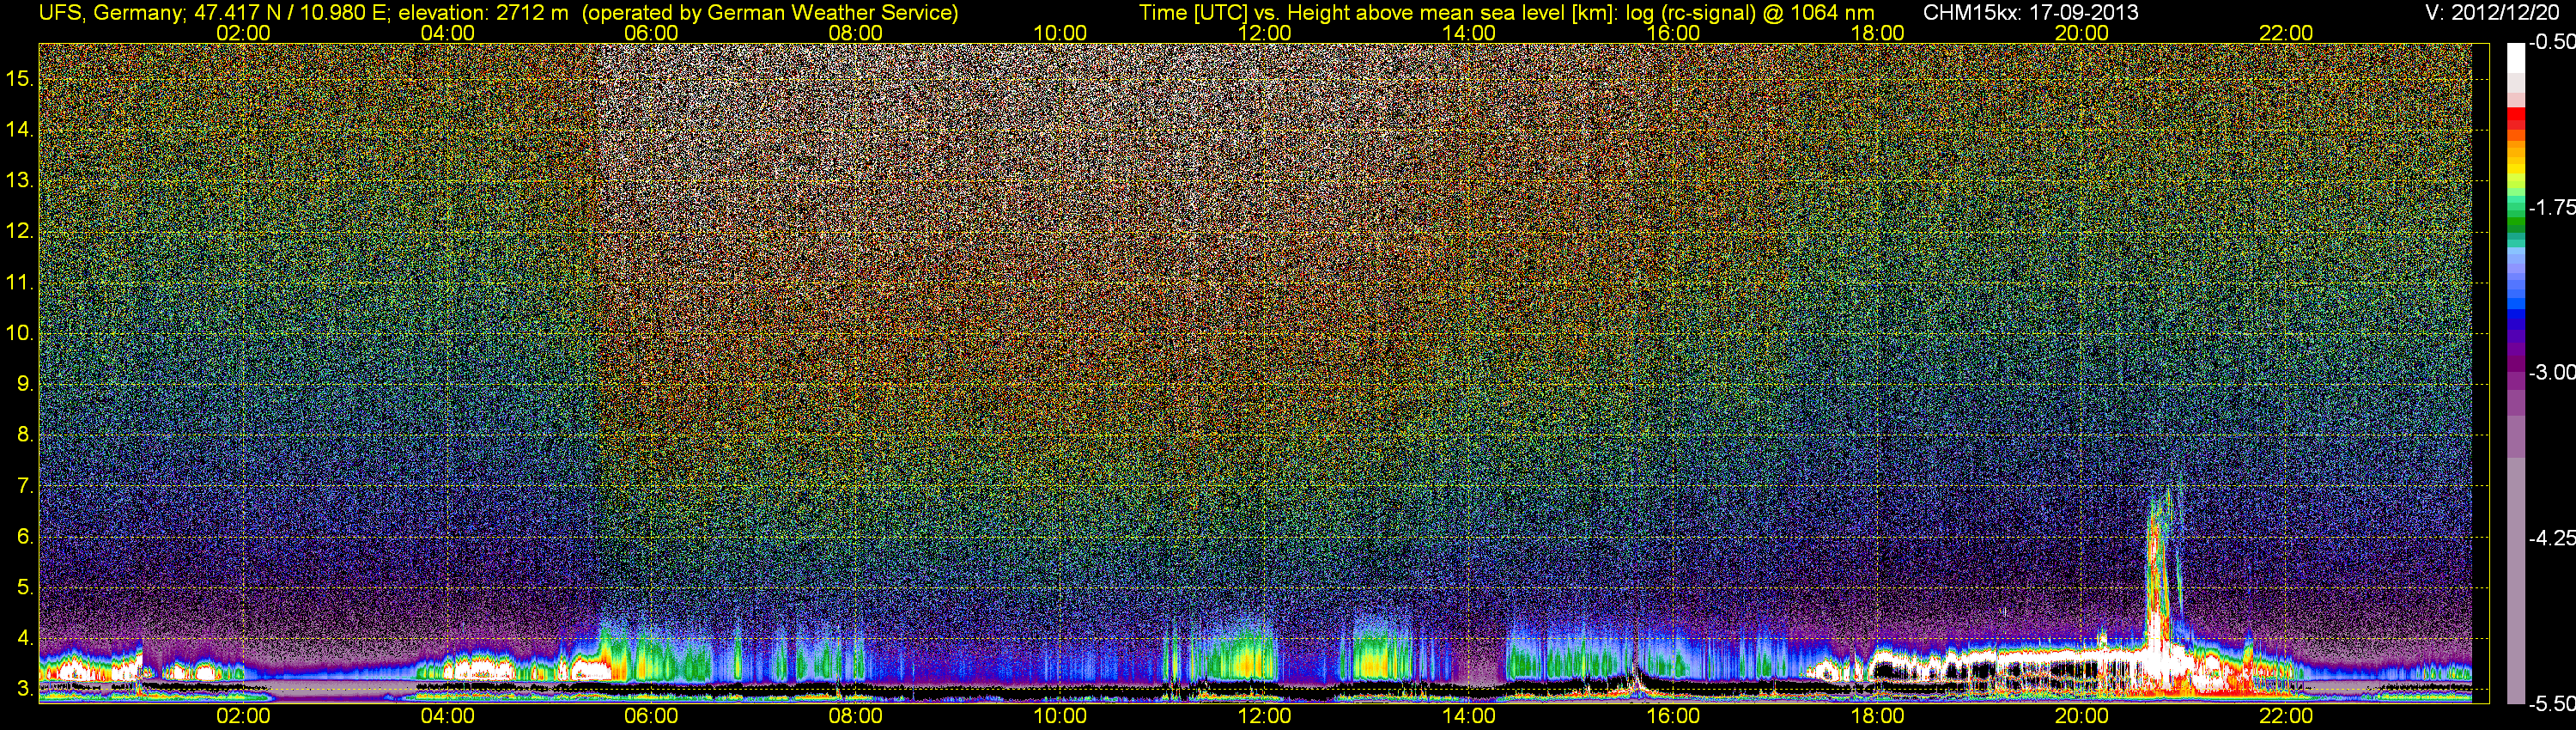This screenshot has height=730, width=2576.
Task: Click the '-1.75' colorbar scale value
Action: [2551, 207]
